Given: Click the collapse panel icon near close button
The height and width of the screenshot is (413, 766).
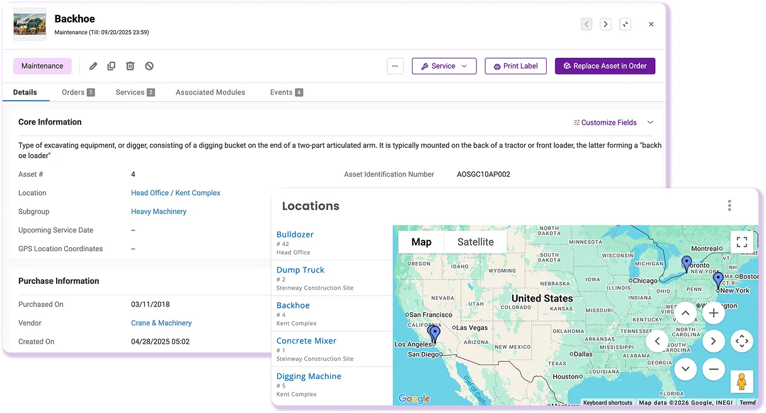Looking at the screenshot, I should tap(626, 23).
